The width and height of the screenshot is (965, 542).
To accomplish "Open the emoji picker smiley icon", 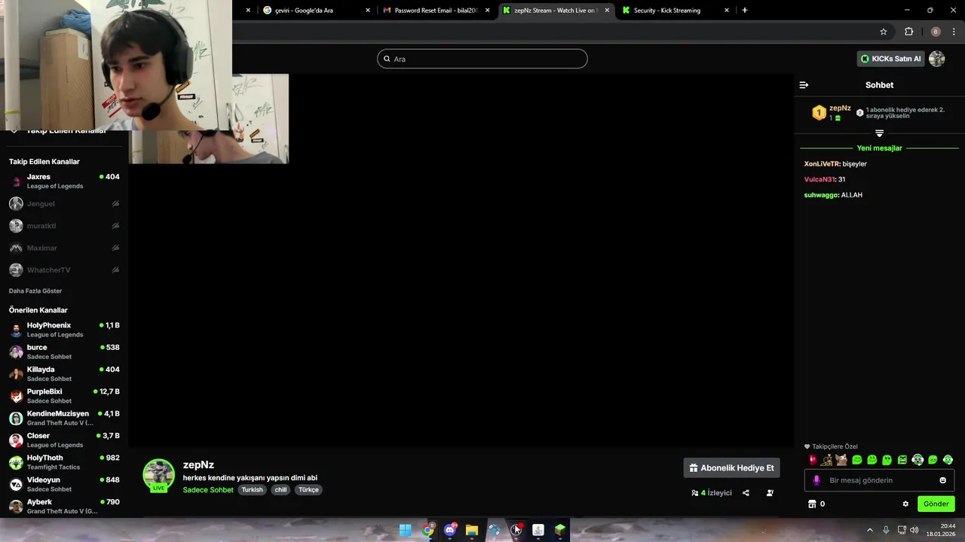I will click(x=942, y=480).
